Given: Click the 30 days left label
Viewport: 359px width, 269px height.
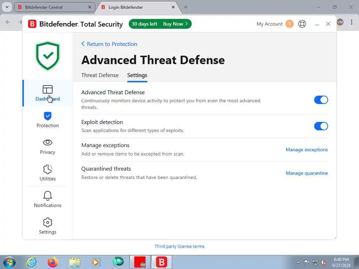Looking at the screenshot, I should click(x=144, y=24).
